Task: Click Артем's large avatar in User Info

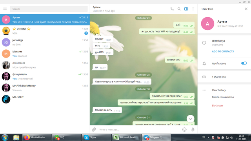Action: (x=207, y=23)
